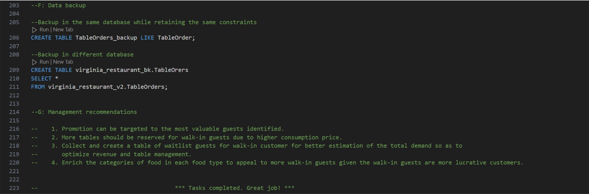This screenshot has height=194, width=589.
Task: Click the '--F: Data backup' comment
Action: (58, 6)
